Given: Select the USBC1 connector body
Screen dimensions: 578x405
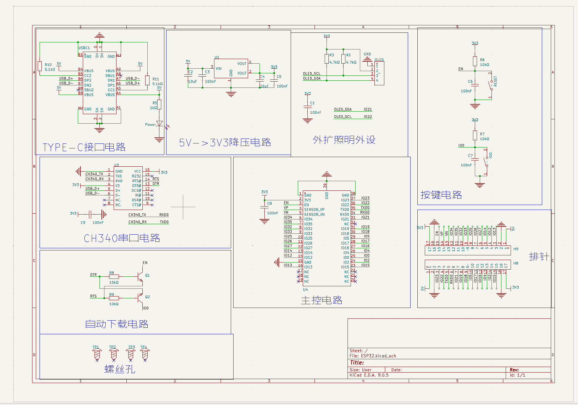Looking at the screenshot, I should pyautogui.click(x=99, y=83).
